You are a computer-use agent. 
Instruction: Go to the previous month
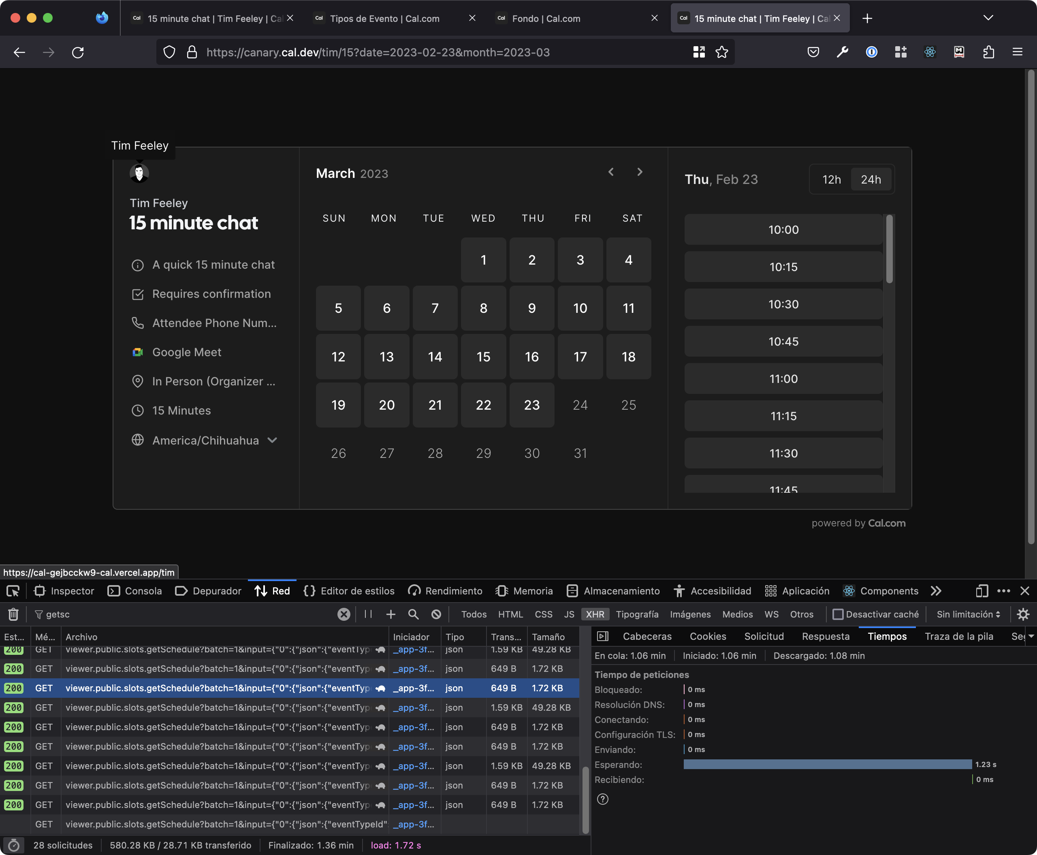coord(611,172)
